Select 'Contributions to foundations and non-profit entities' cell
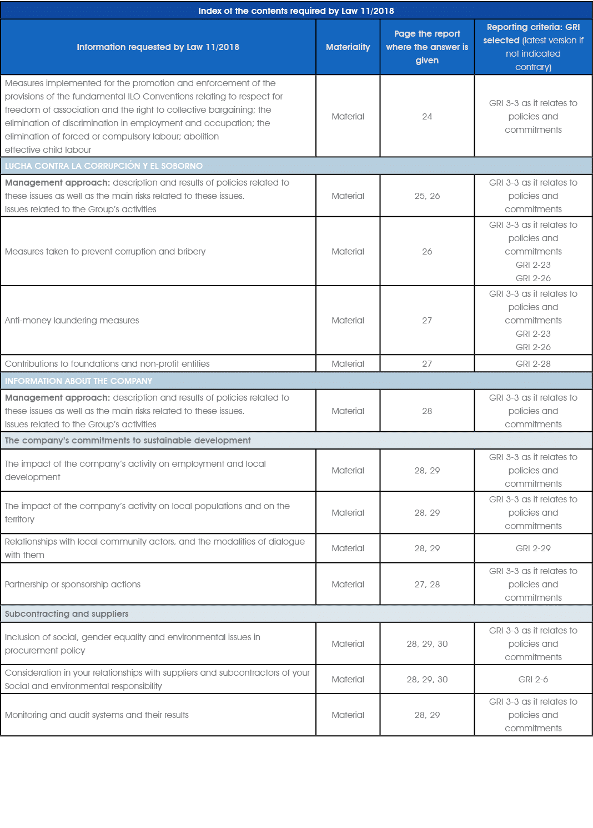 pyautogui.click(x=107, y=363)
